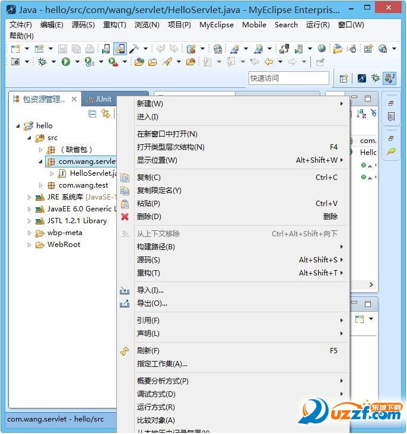The width and height of the screenshot is (407, 434).
Task: Expand the JavaEE 6.0 Generic Library node
Action: [29, 209]
